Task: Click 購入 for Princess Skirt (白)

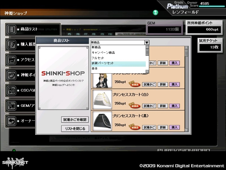Action: coord(175,106)
